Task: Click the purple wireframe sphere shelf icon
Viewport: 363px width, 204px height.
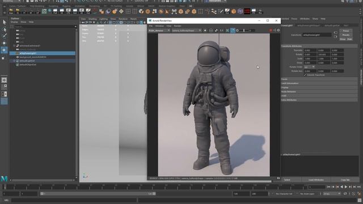Action: click(240, 11)
